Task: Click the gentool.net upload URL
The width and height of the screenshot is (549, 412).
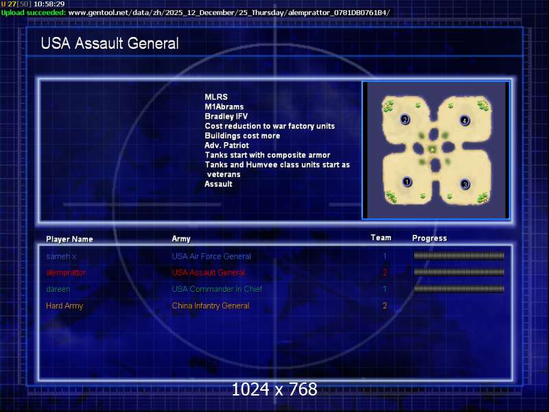Action: (x=229, y=12)
